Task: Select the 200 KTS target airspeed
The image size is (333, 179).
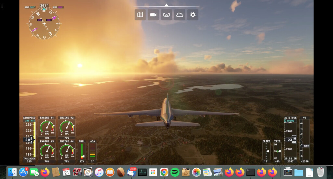Action: [30, 121]
